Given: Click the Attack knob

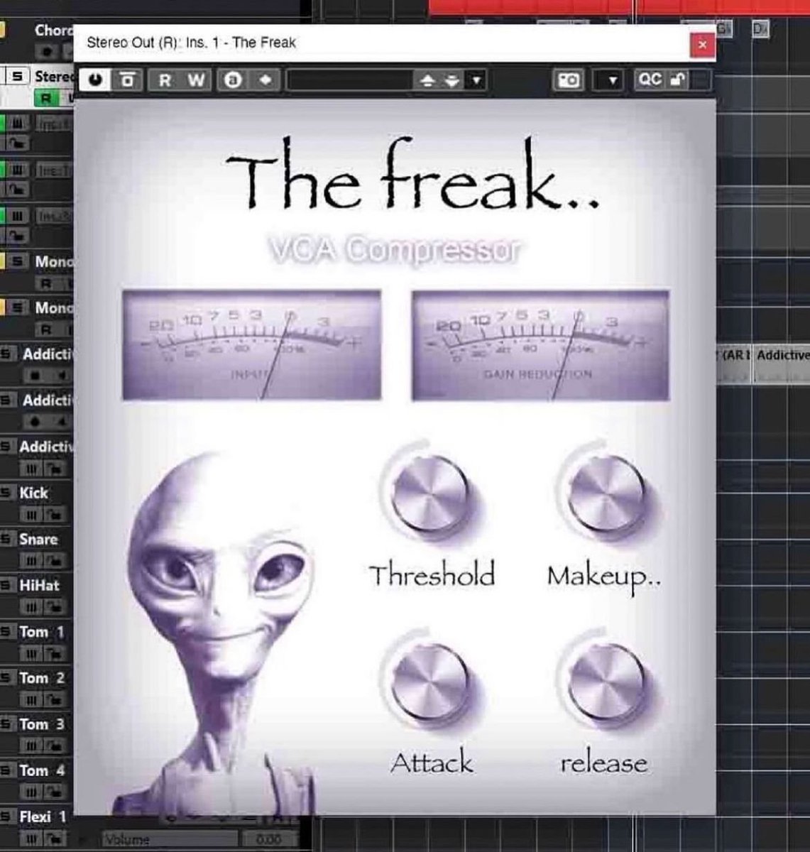Looking at the screenshot, I should click(430, 682).
